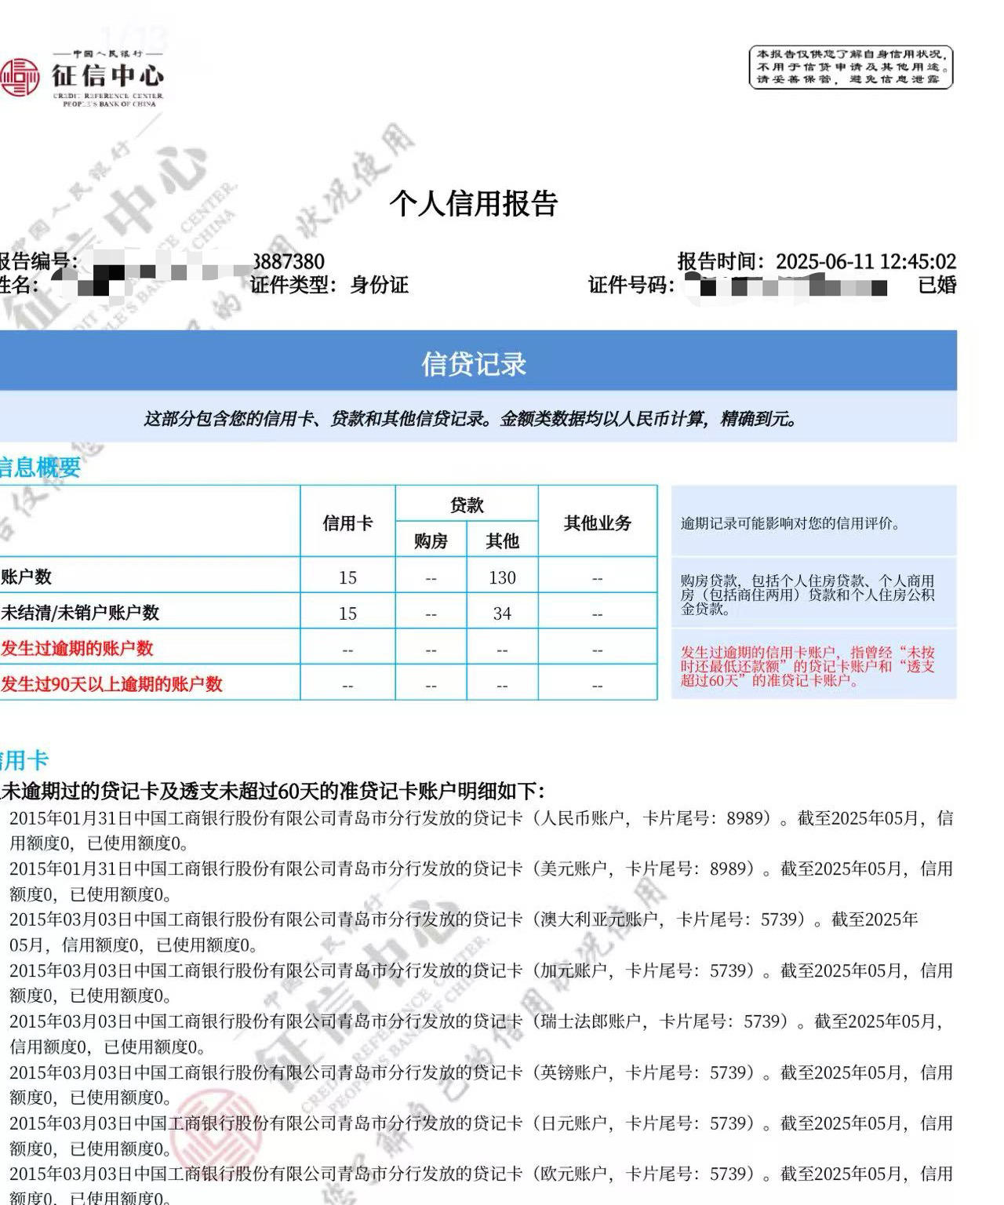The height and width of the screenshot is (1205, 1004).
Task: Select the italic note 这部分包含您的信用卡
Action: pos(471,418)
